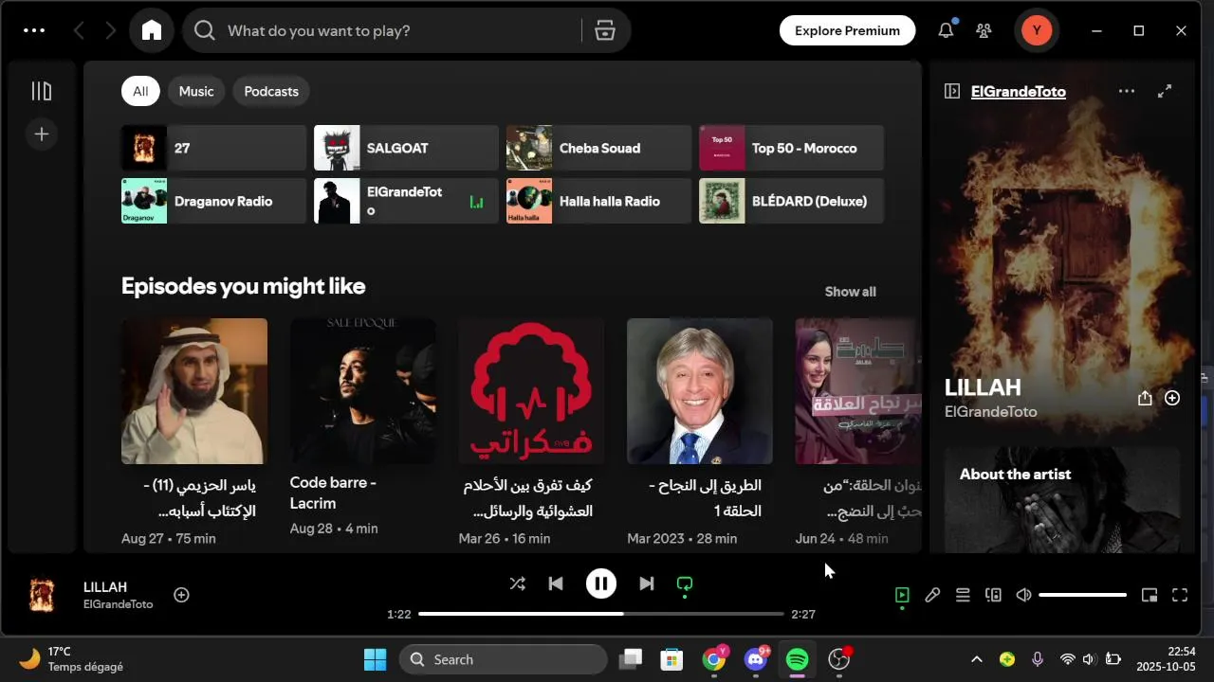Toggle the repeat mode

pos(685,583)
